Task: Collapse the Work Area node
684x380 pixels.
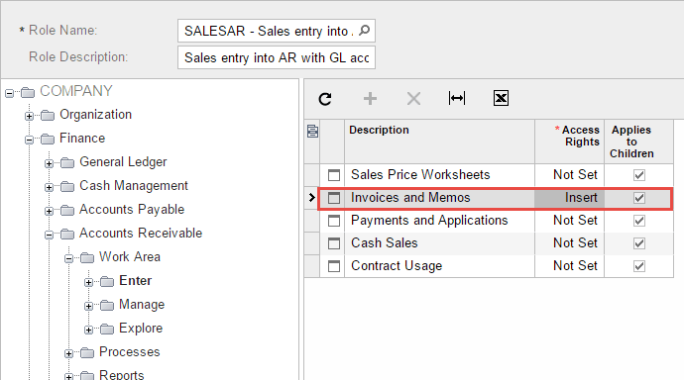Action: tap(69, 258)
